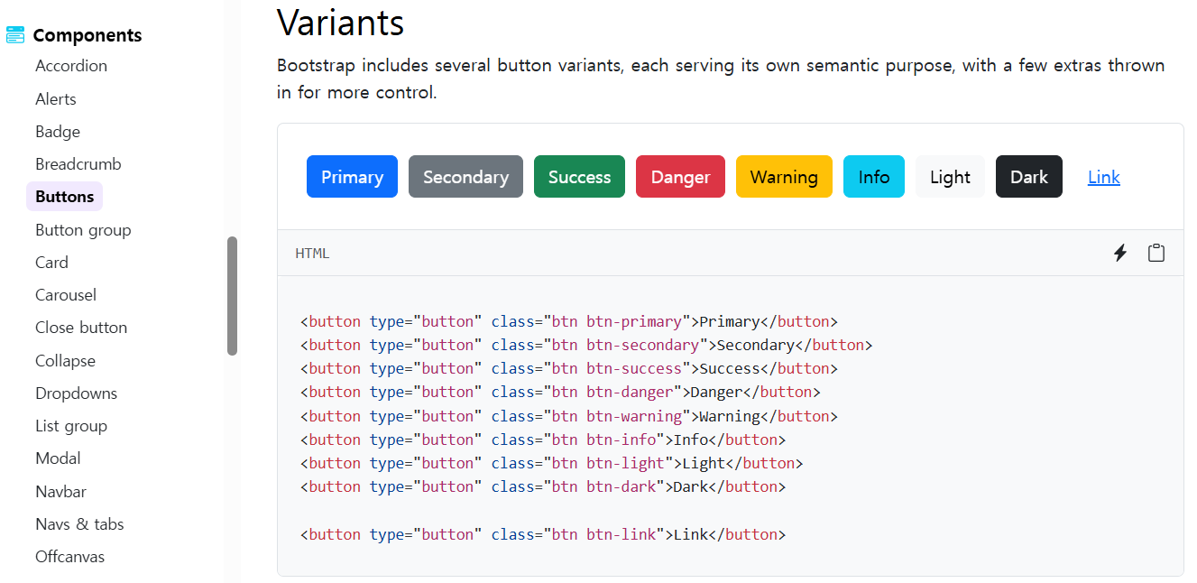Viewport: 1197px width, 583px height.
Task: Open Button group in the sidebar
Action: pos(83,230)
